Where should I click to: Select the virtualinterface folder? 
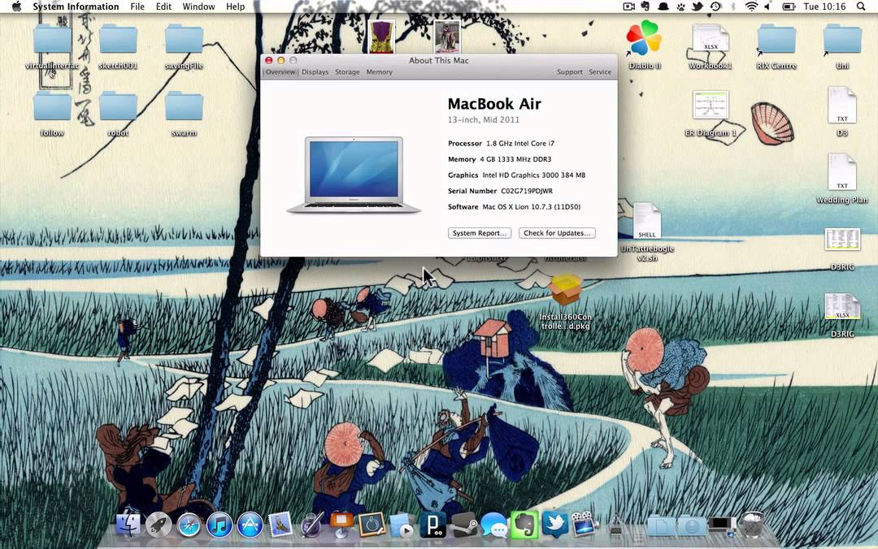[x=52, y=41]
